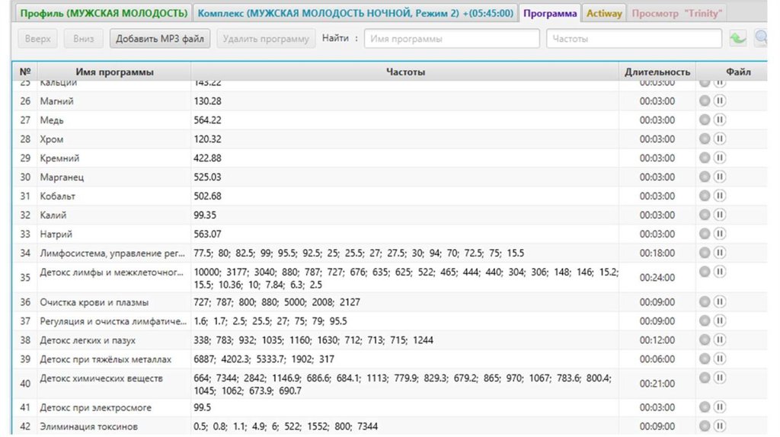Select duration 00:21:00 in row 40
Screen dimensions: 780x437
[657, 383]
